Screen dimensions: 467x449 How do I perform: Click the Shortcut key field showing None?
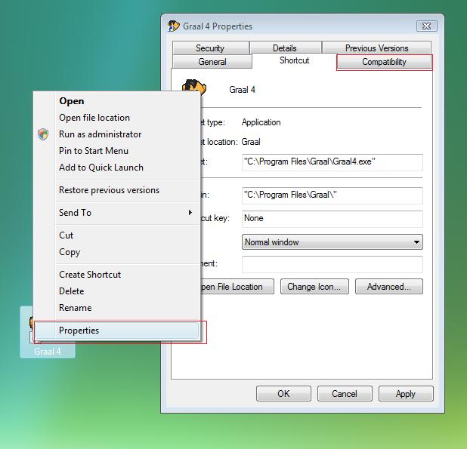tap(332, 218)
